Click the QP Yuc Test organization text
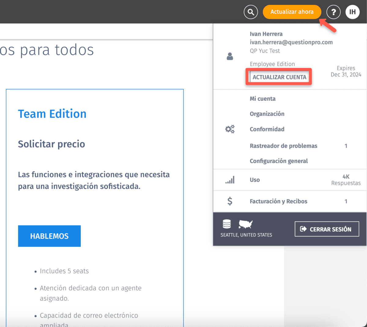This screenshot has width=367, height=327. pyautogui.click(x=265, y=51)
